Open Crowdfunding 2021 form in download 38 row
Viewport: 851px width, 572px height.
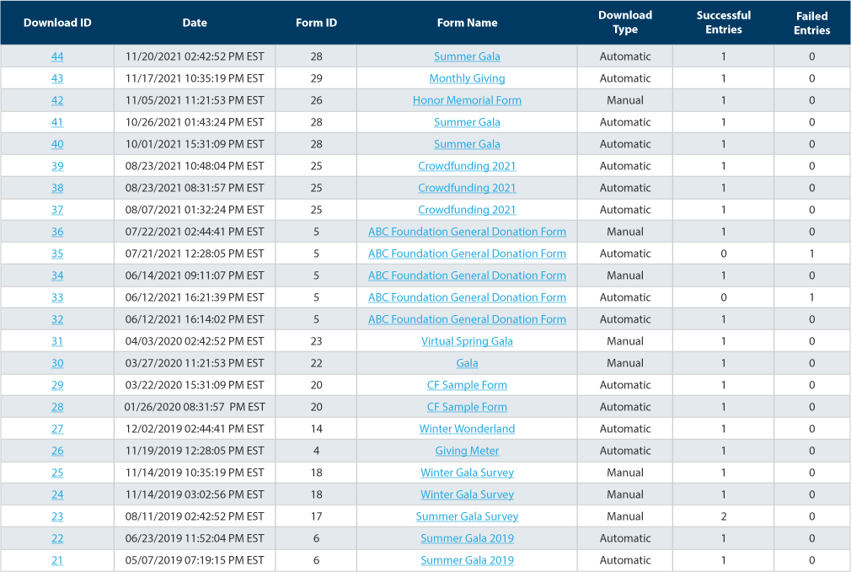click(467, 188)
